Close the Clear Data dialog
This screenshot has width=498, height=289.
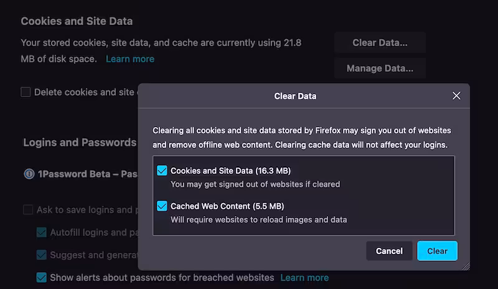pos(456,96)
